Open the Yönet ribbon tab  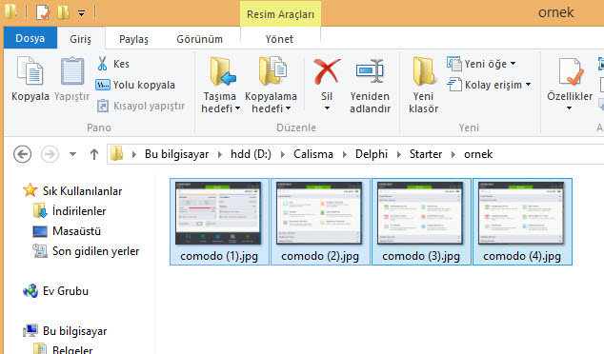279,39
